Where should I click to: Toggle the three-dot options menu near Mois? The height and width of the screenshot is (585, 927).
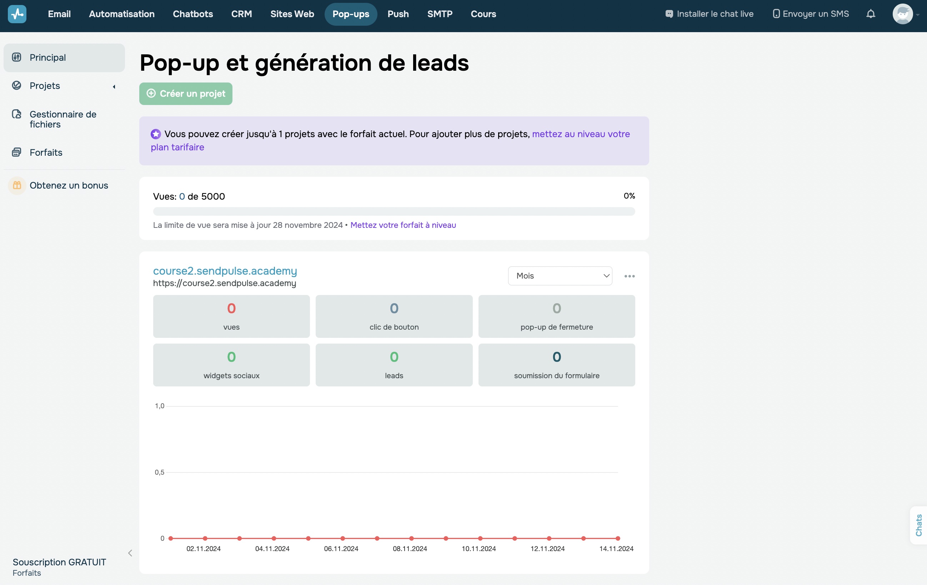pos(630,276)
